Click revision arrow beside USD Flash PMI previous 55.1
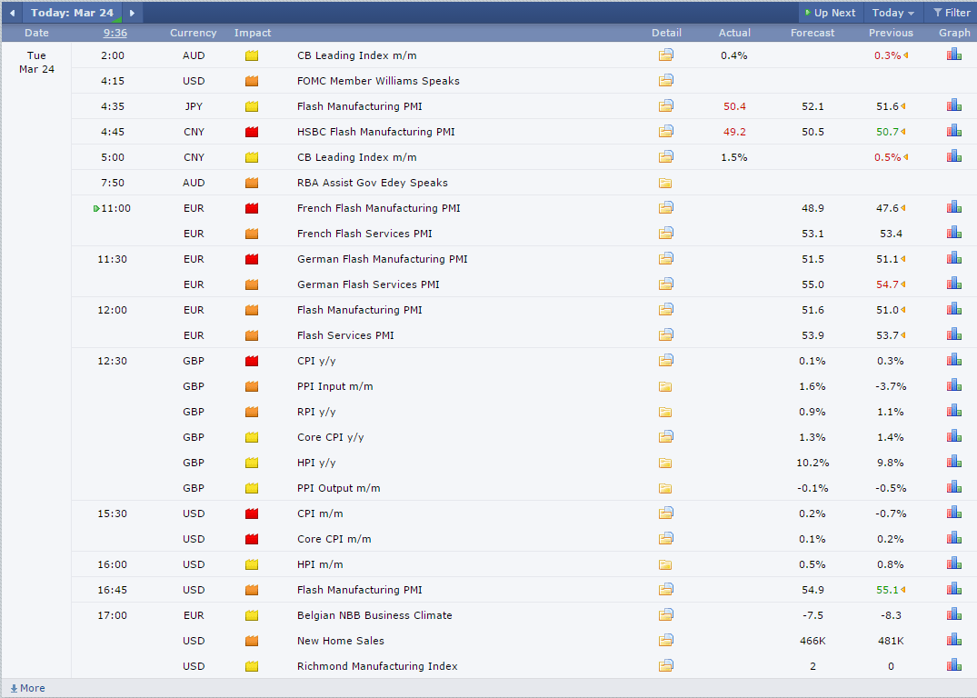 pyautogui.click(x=902, y=590)
